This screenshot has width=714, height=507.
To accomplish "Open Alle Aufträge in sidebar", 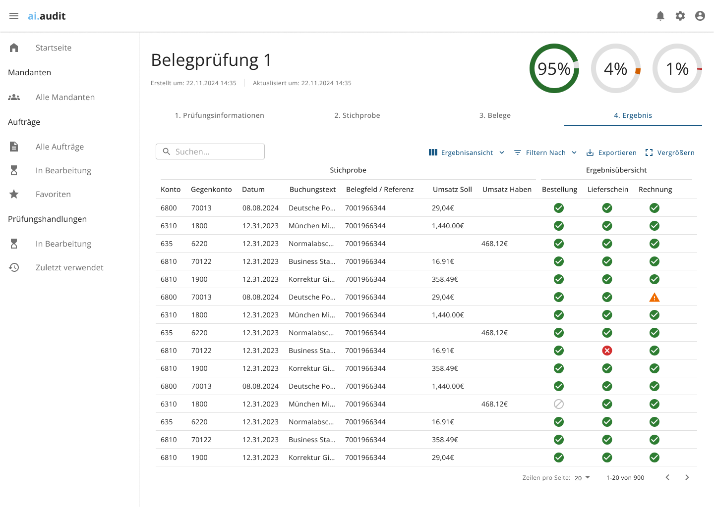I will [59, 147].
